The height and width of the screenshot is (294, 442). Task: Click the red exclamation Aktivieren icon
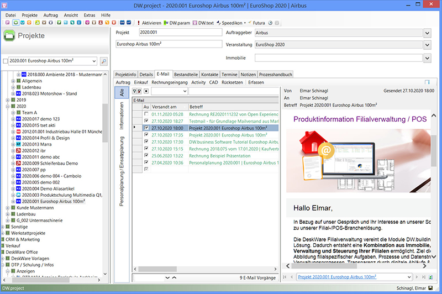pos(139,23)
